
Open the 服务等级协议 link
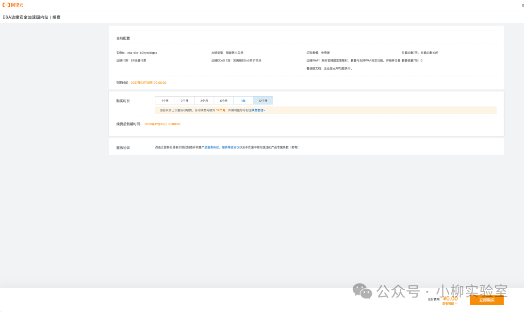230,147
